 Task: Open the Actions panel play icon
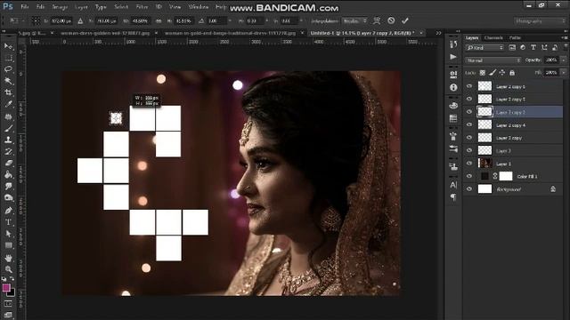pyautogui.click(x=453, y=57)
